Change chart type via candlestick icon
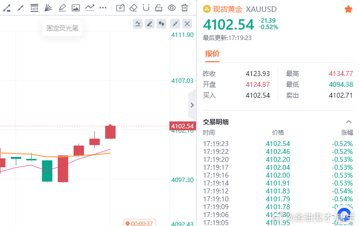 coord(161,24)
